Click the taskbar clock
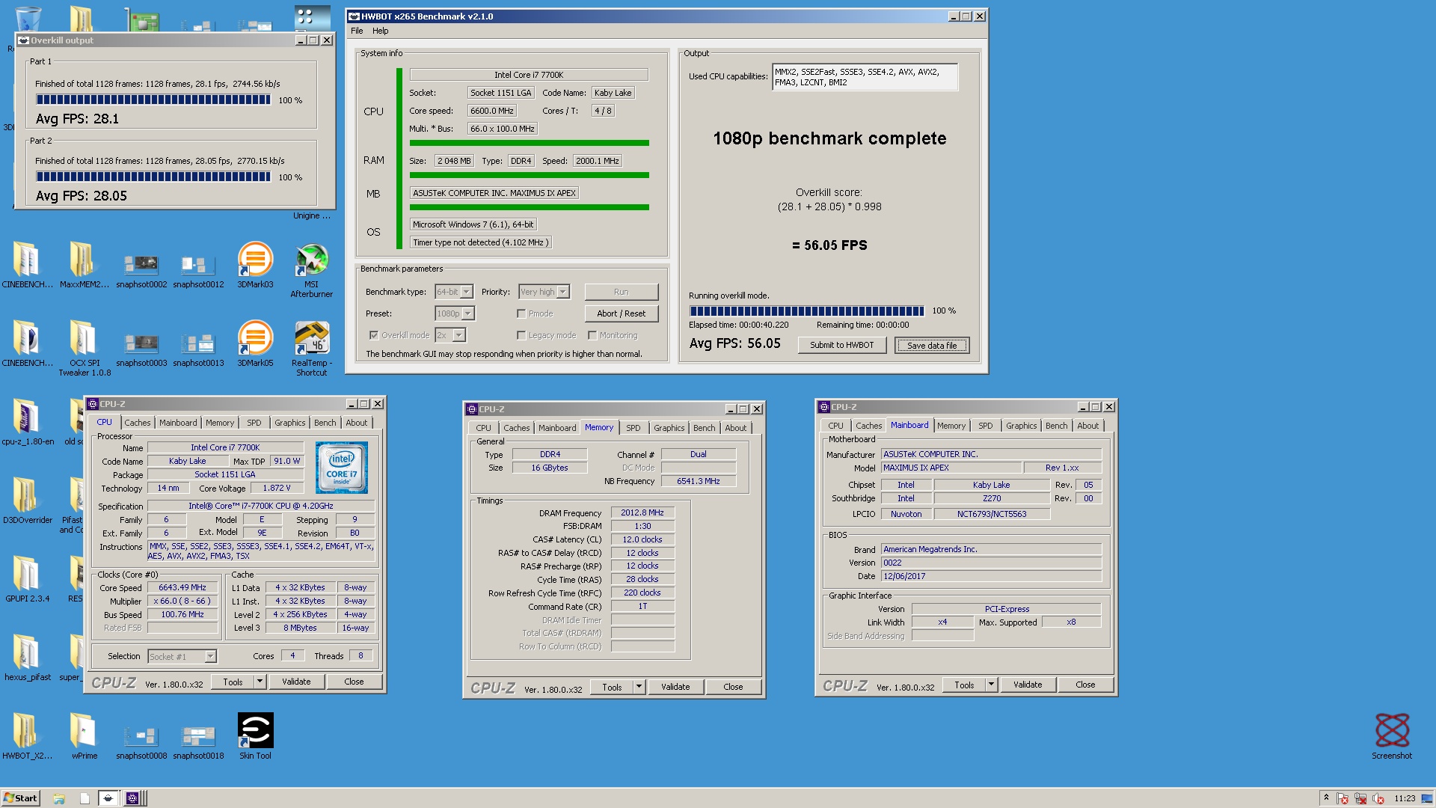This screenshot has height=808, width=1436. click(1405, 798)
